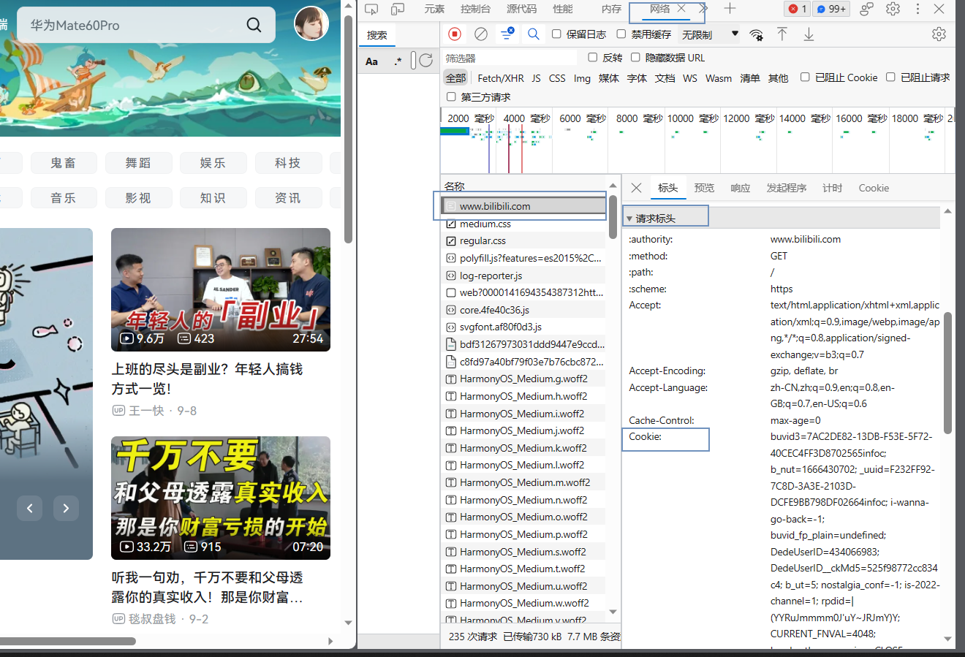Screen dimensions: 965x657
Task: Open the user avatar profile on bilibili
Action: tap(311, 23)
